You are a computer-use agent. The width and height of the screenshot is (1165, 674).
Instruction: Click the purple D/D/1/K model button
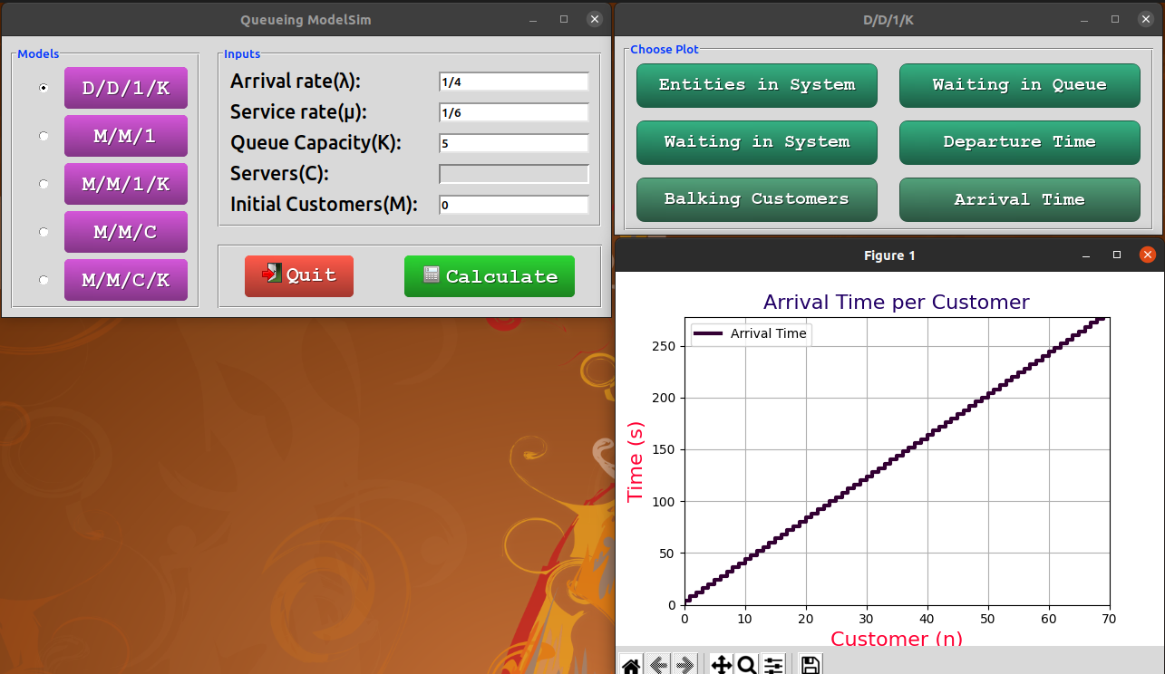pyautogui.click(x=126, y=88)
